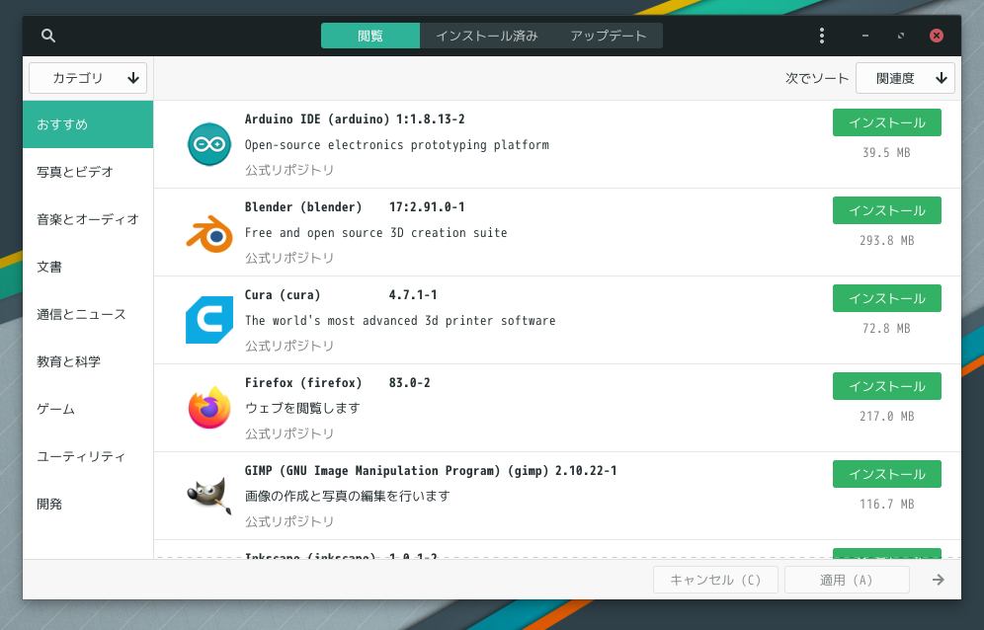Click the Firefox app icon
Viewport: 984px width, 630px height.
[209, 408]
